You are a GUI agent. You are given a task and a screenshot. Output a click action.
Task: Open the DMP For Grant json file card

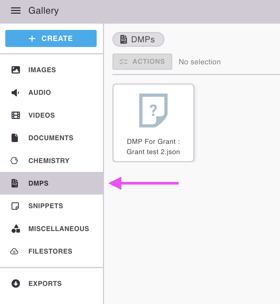click(153, 146)
